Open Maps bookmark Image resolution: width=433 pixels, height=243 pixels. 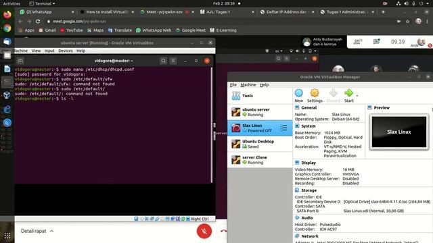click(95, 30)
